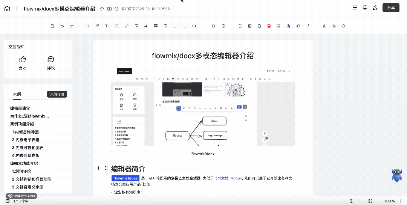Image resolution: width=407 pixels, height=205 pixels.
Task: Click the 分享 share button
Action: (391, 8)
